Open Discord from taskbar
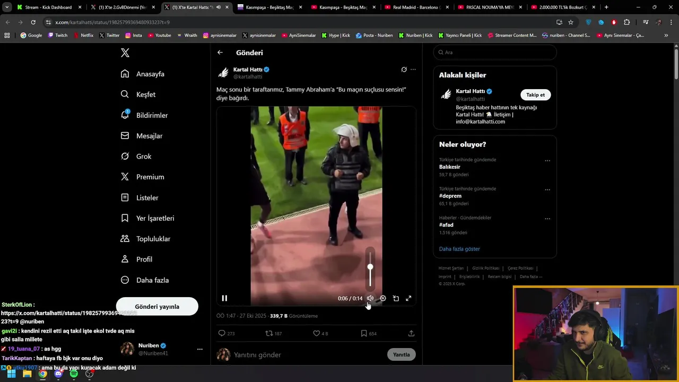This screenshot has width=679, height=382. [x=58, y=374]
